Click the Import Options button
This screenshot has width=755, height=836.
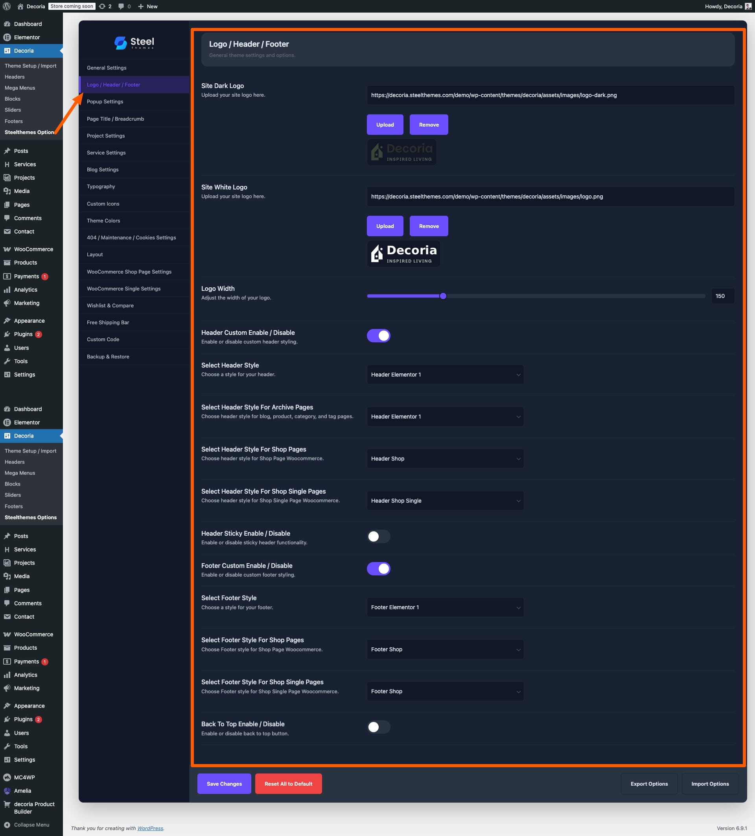(x=710, y=784)
